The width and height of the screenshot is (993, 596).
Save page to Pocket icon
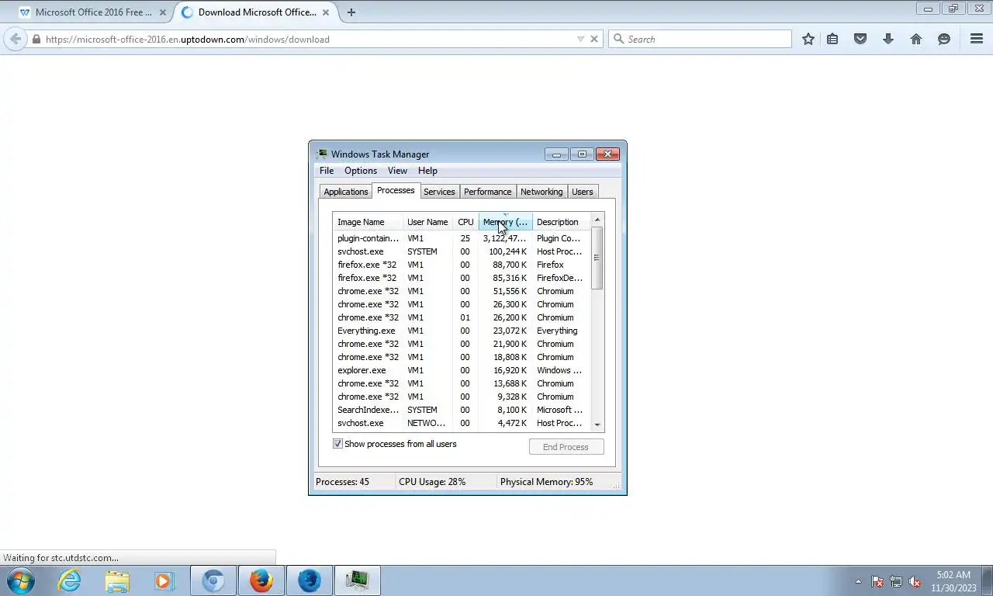(x=860, y=39)
